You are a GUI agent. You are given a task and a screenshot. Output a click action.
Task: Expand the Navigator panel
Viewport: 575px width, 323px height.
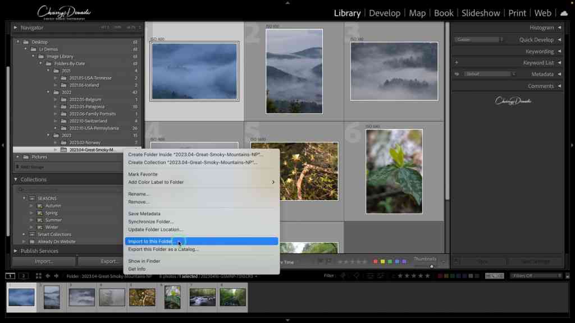tap(15, 27)
